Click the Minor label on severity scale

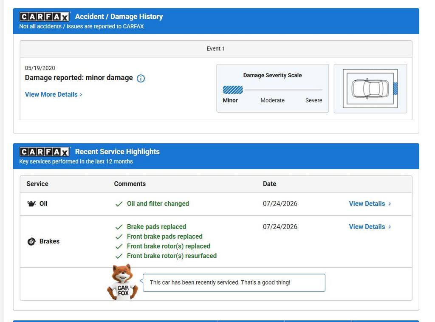pos(230,100)
